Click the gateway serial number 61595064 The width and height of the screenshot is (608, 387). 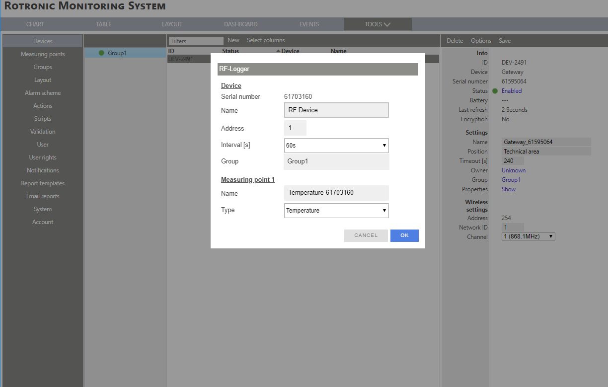click(x=514, y=81)
